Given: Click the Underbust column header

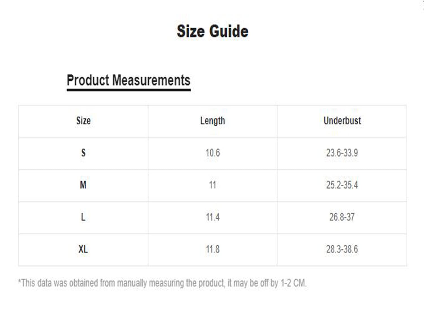Looking at the screenshot, I should pos(342,121).
